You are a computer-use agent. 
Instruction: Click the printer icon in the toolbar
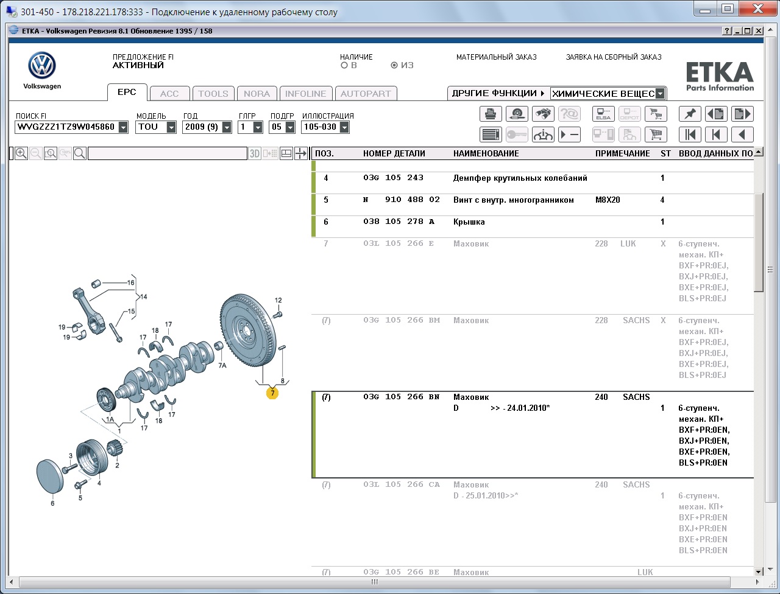coord(491,114)
